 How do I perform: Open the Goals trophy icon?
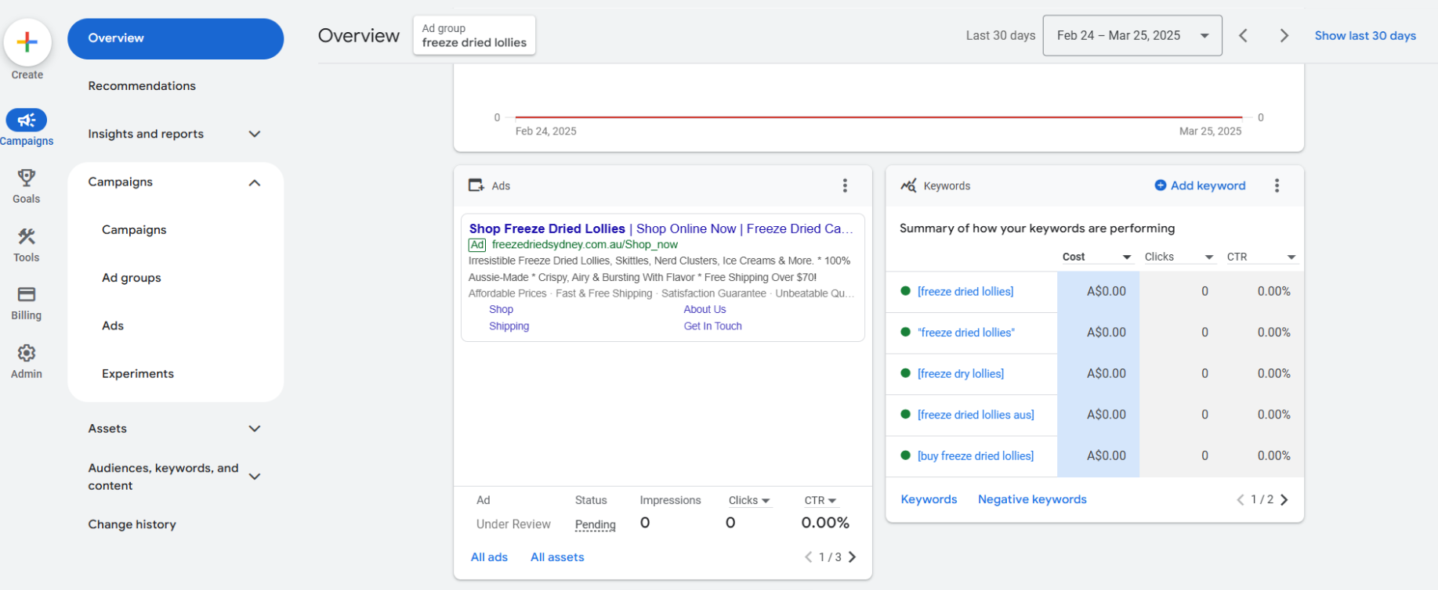point(27,178)
